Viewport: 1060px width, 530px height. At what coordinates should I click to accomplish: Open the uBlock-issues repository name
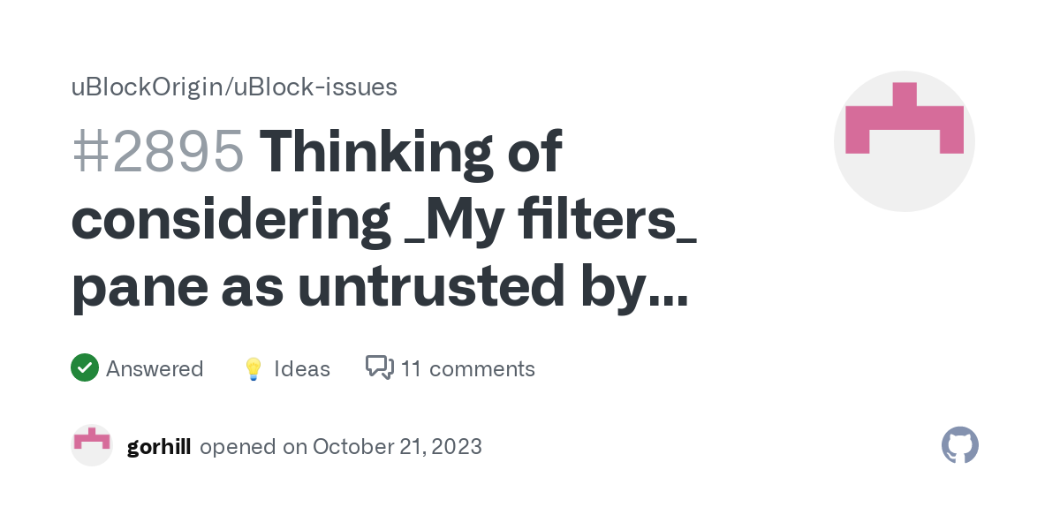[315, 87]
